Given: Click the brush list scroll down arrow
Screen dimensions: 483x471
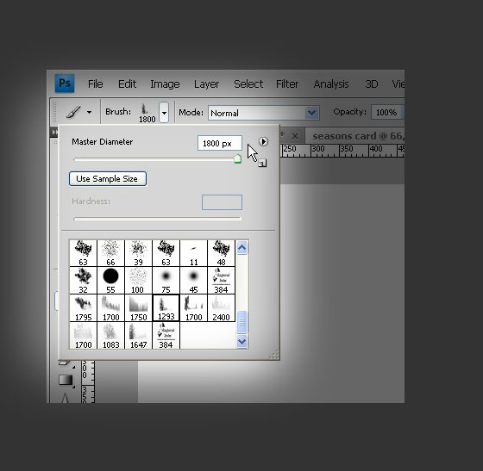Looking at the screenshot, I should 241,341.
